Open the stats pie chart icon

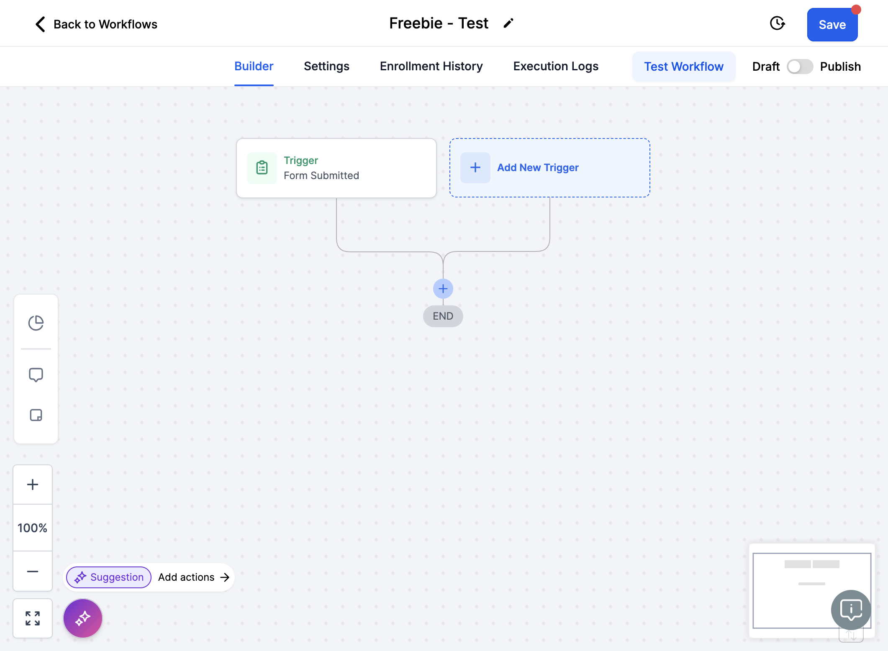(x=36, y=323)
